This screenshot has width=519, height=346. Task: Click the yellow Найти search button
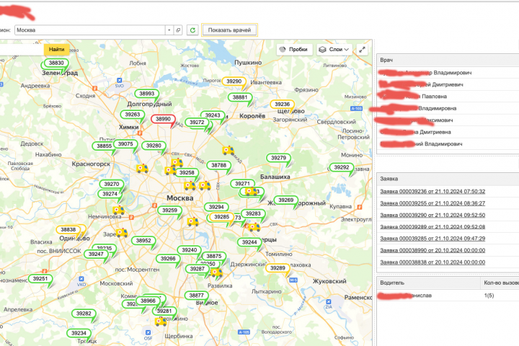pyautogui.click(x=57, y=49)
